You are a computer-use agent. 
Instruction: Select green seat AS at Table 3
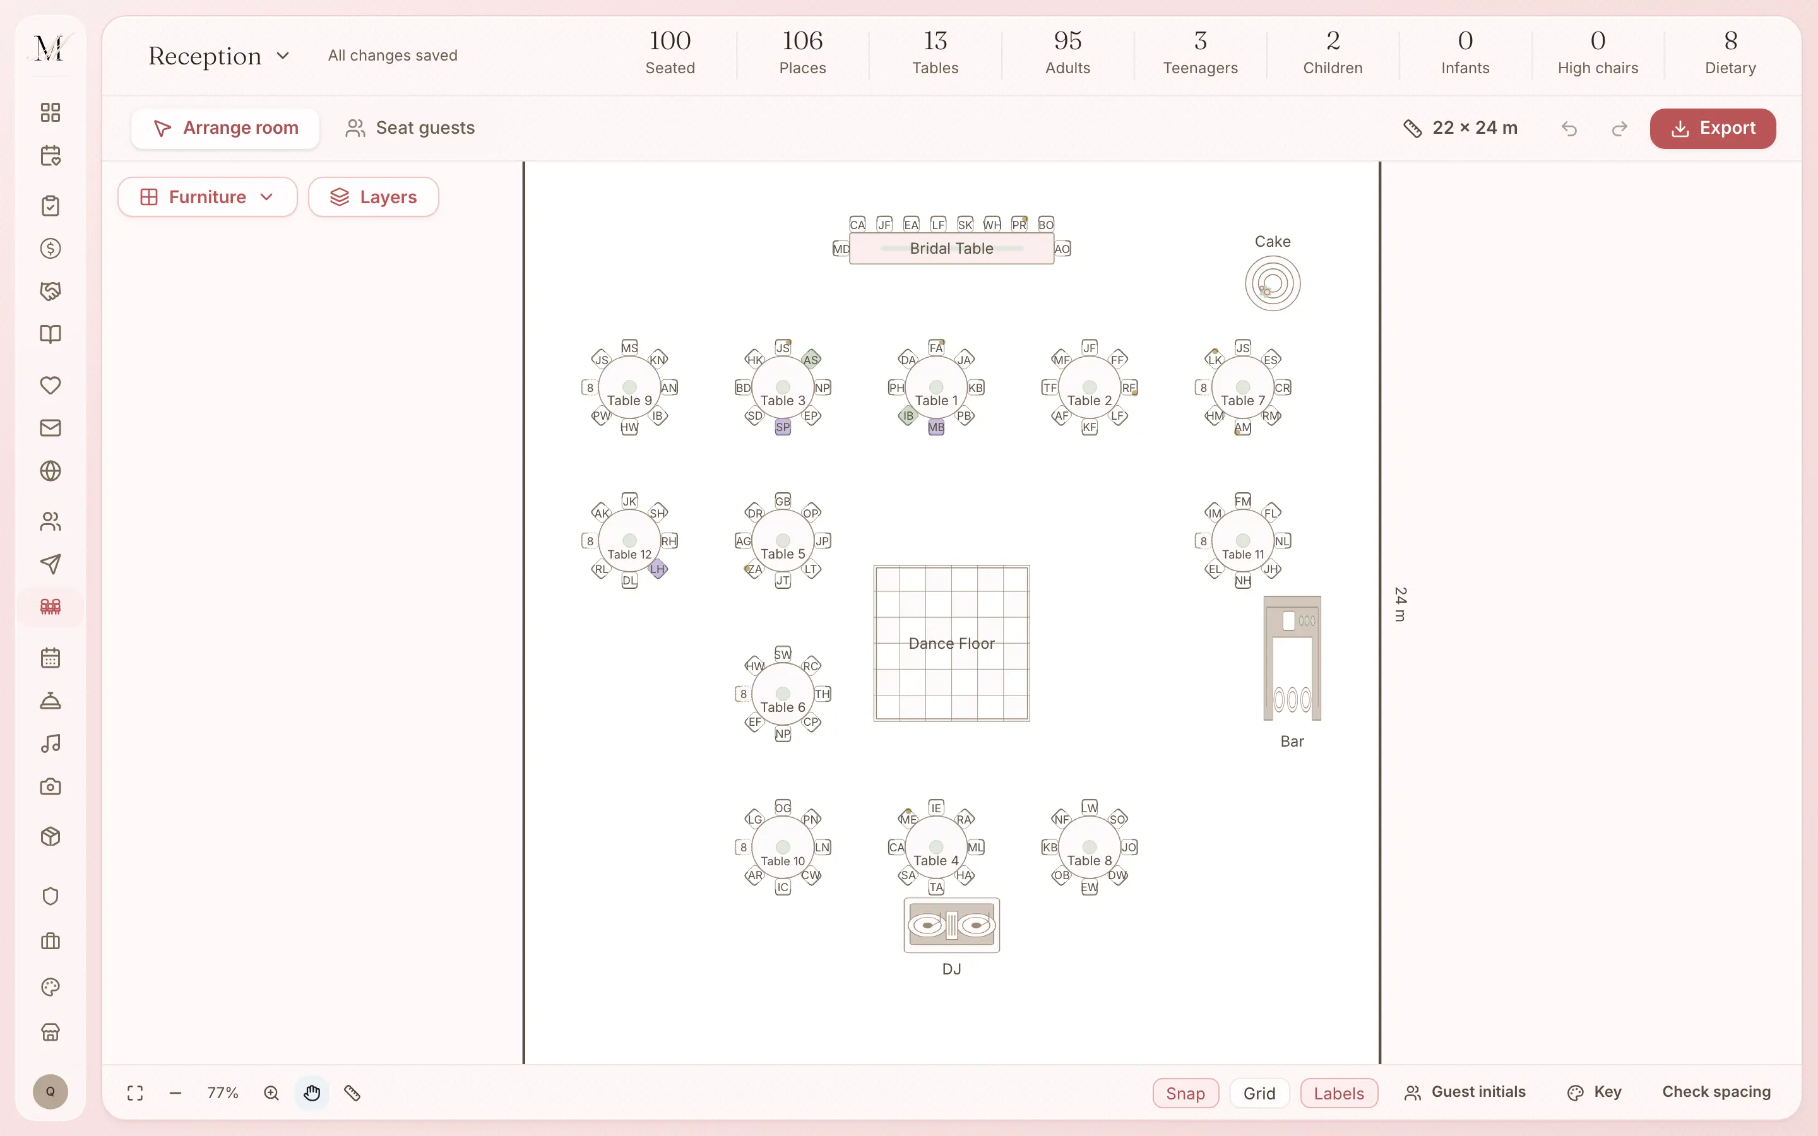(811, 359)
